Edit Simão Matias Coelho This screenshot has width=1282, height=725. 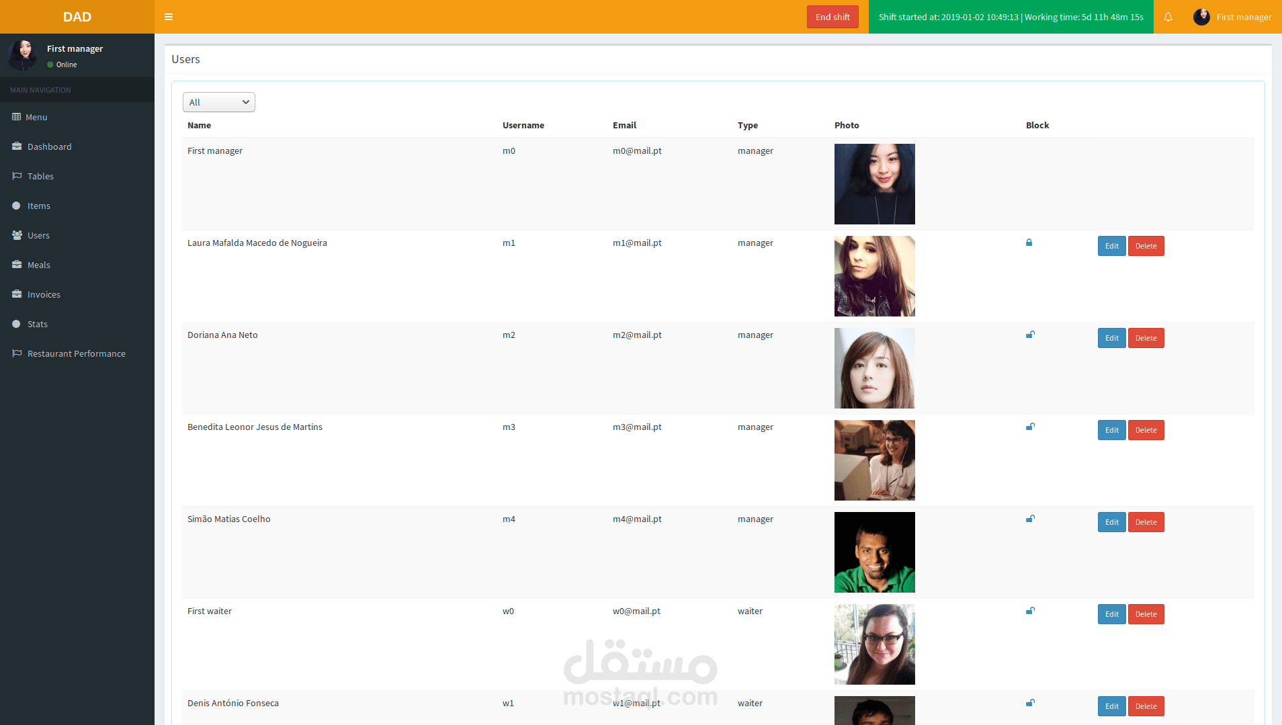[1111, 522]
